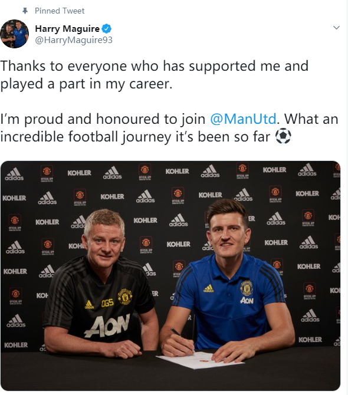348x395 pixels.
Task: Click the @HarryMaguire93 handle
Action: [x=74, y=40]
